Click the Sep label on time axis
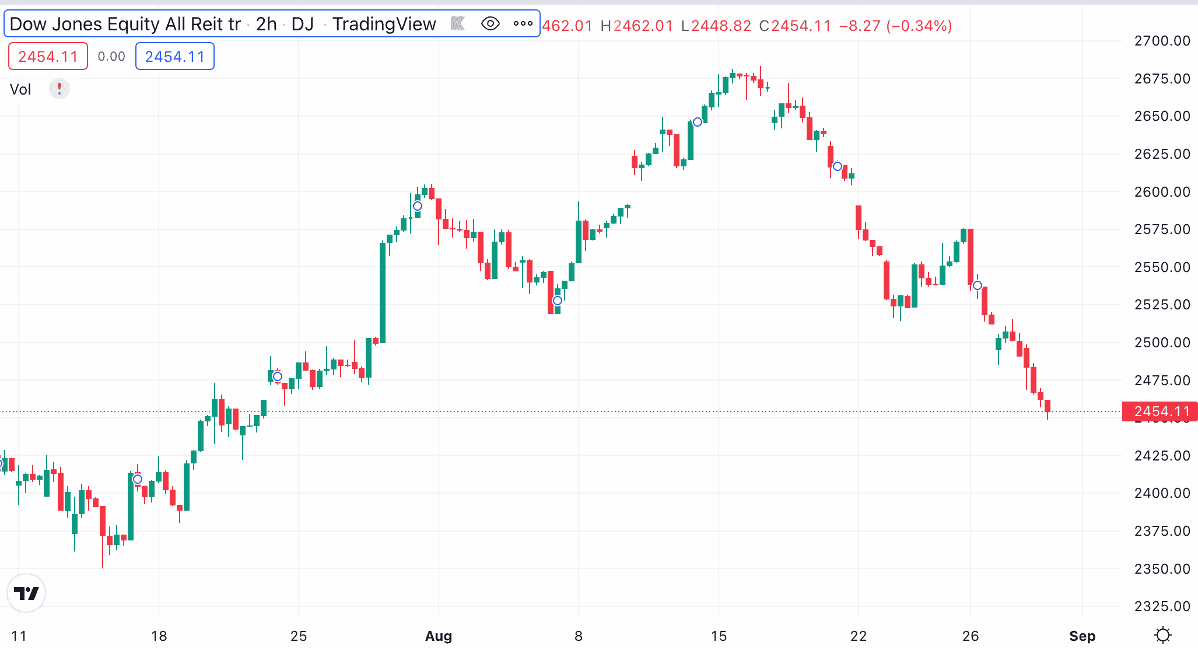The width and height of the screenshot is (1198, 649). pyautogui.click(x=1083, y=636)
